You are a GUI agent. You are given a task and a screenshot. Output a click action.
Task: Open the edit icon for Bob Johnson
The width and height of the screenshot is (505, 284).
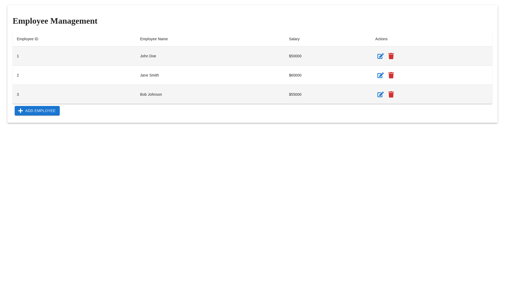[x=380, y=94]
